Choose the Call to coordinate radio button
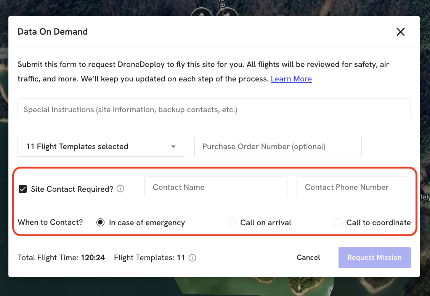The image size is (430, 296). tap(337, 223)
